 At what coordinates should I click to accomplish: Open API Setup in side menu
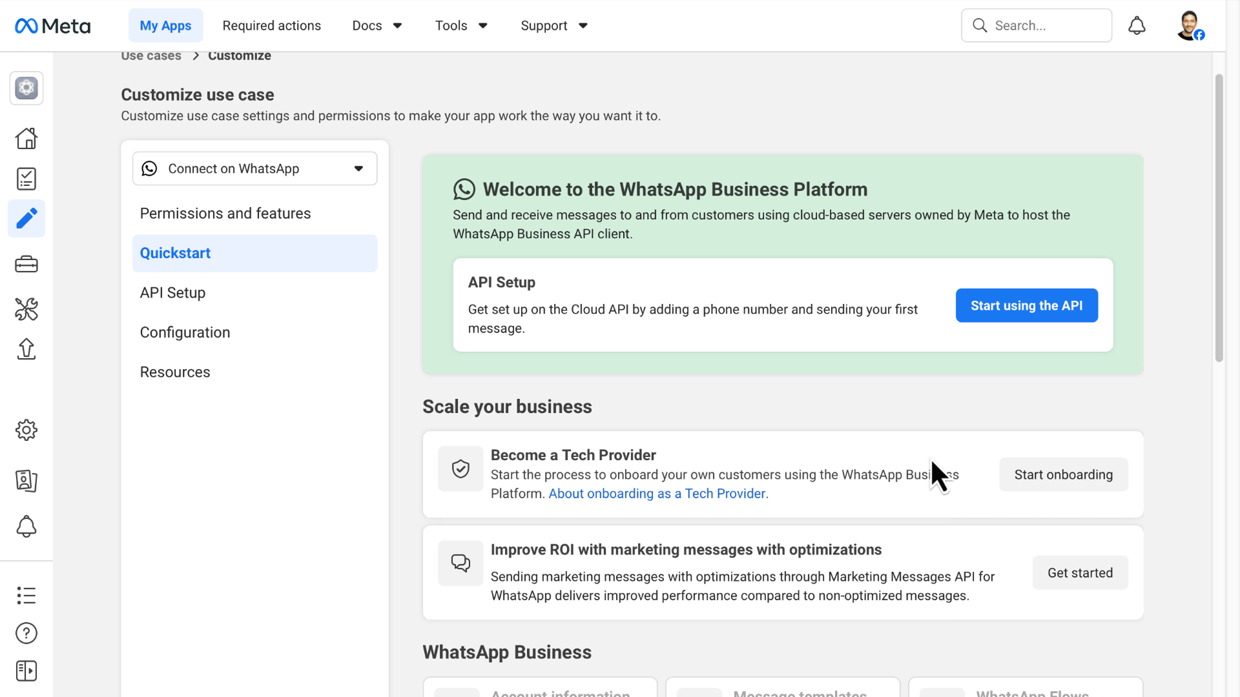255,293
